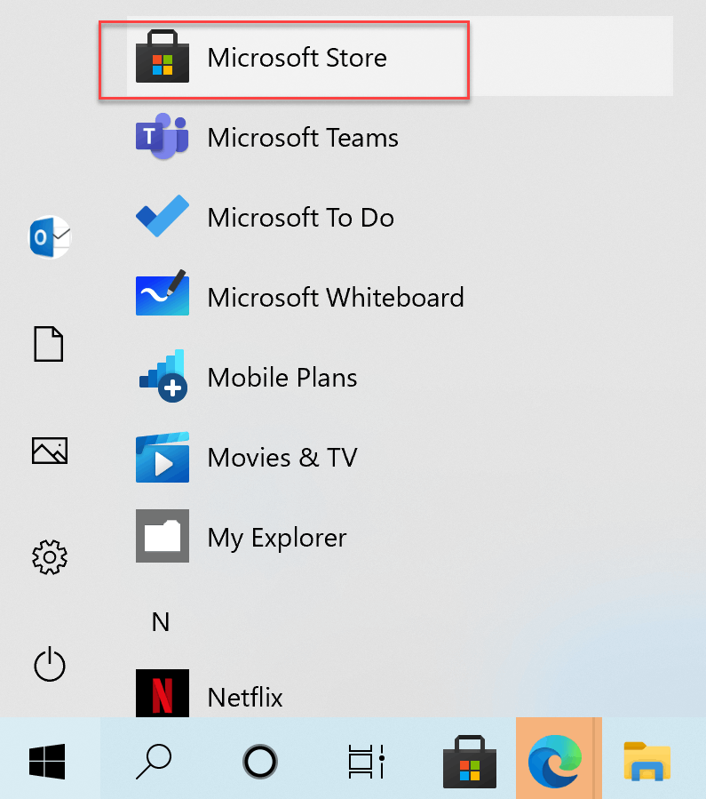Open the Movies & TV app
706x799 pixels.
coord(400,457)
